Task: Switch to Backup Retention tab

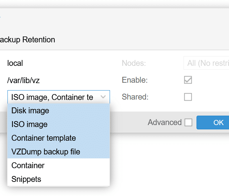Action: pyautogui.click(x=27, y=40)
